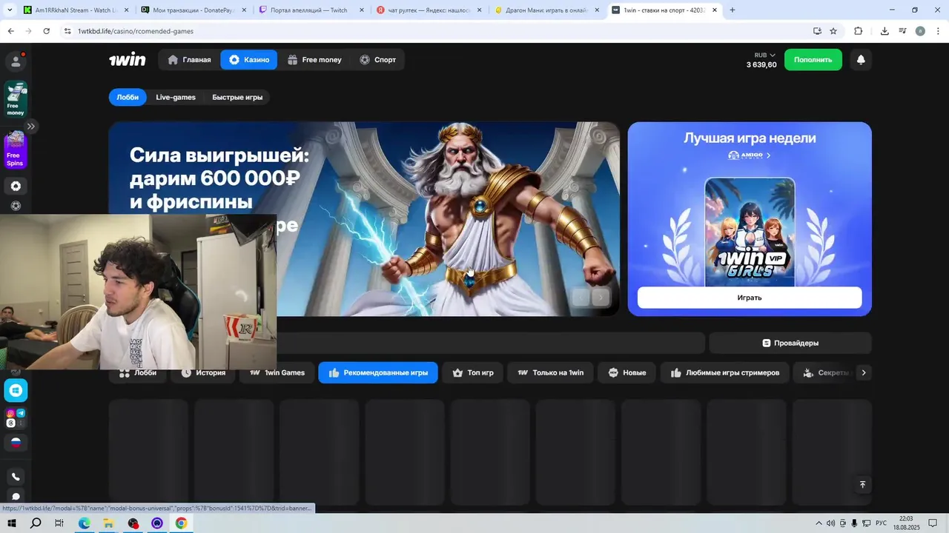Select Рекомендованные игры category
The image size is (949, 533).
pyautogui.click(x=378, y=372)
